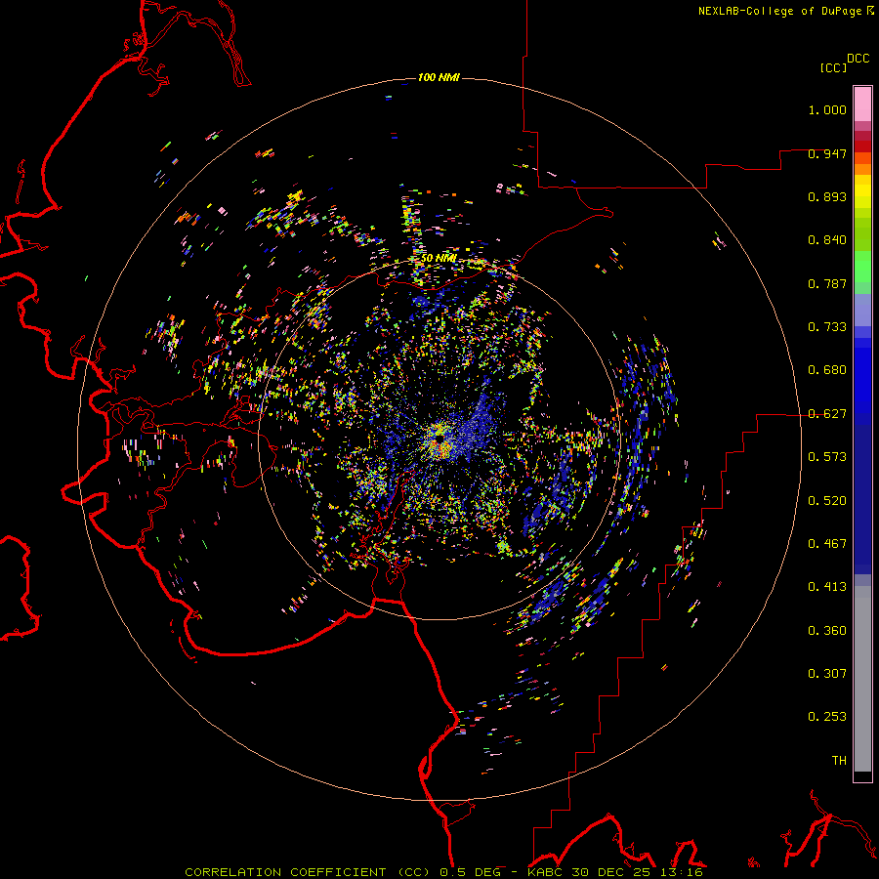
Task: Select the 0.573 value on color scale
Action: click(x=827, y=457)
